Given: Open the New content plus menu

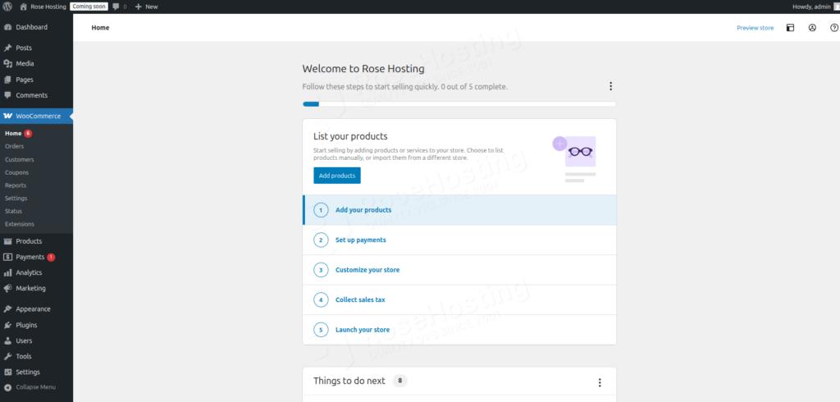Looking at the screenshot, I should (x=146, y=7).
